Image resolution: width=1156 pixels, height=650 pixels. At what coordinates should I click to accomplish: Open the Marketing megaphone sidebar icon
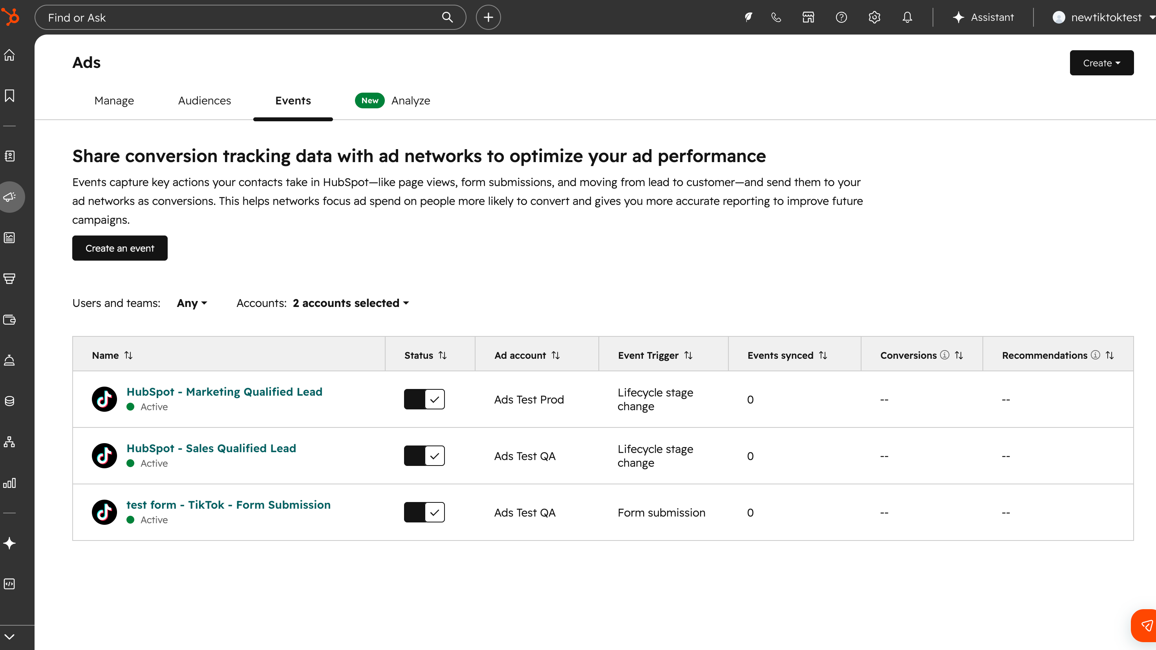click(x=9, y=197)
